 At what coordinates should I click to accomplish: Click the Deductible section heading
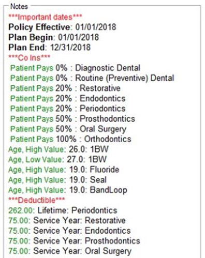(37, 200)
